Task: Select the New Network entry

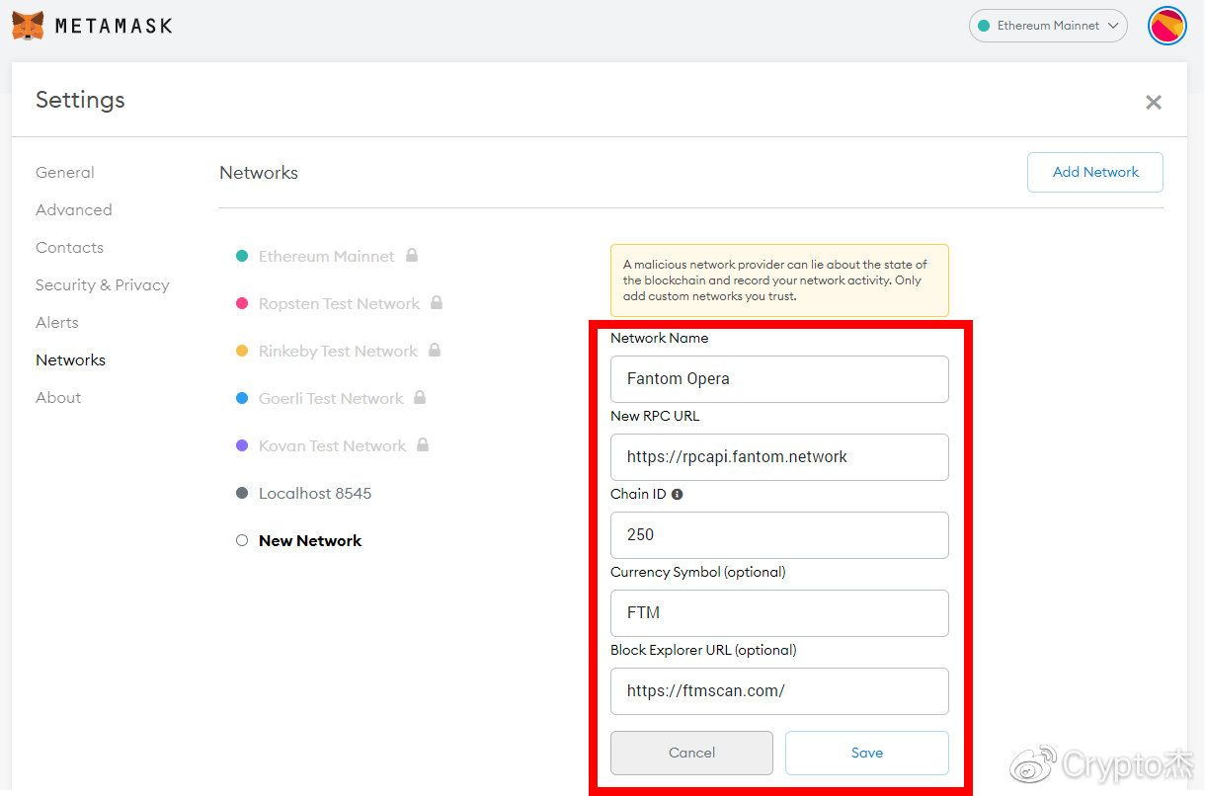Action: click(310, 540)
